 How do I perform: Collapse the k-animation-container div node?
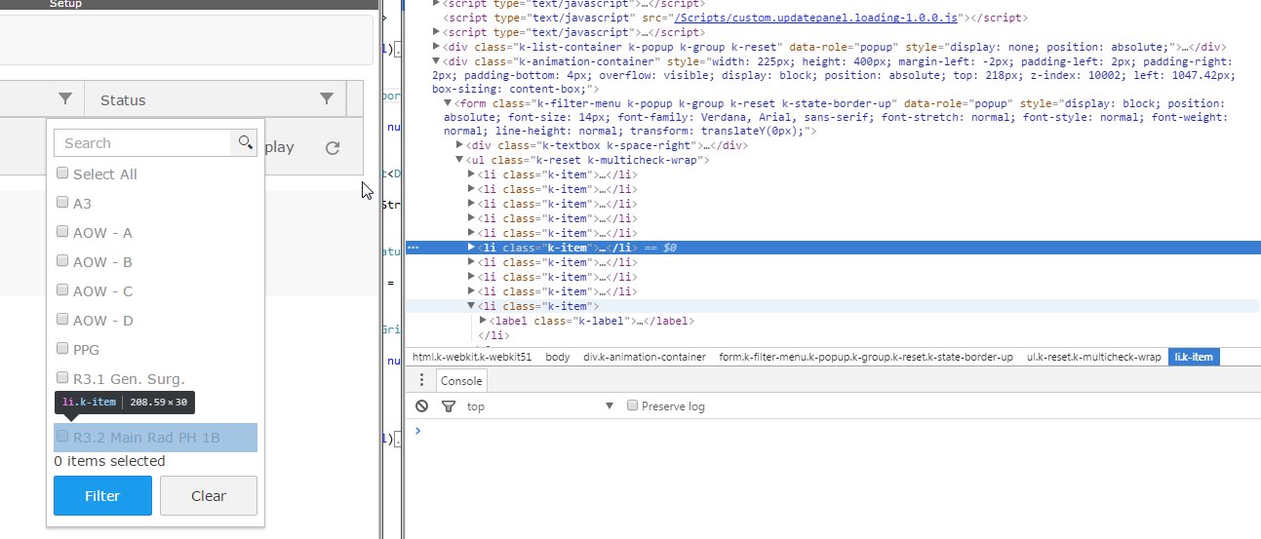[x=437, y=61]
